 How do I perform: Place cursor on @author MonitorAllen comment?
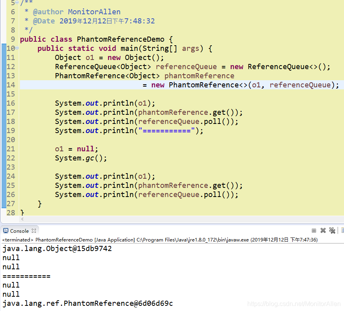point(76,12)
